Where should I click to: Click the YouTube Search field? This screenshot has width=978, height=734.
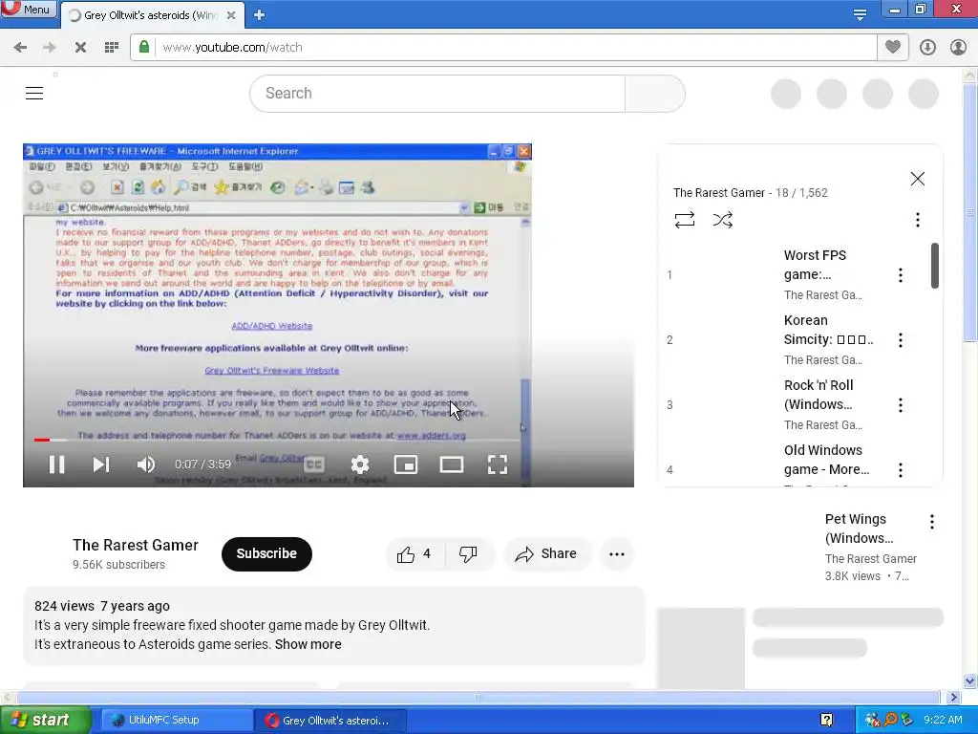(437, 94)
